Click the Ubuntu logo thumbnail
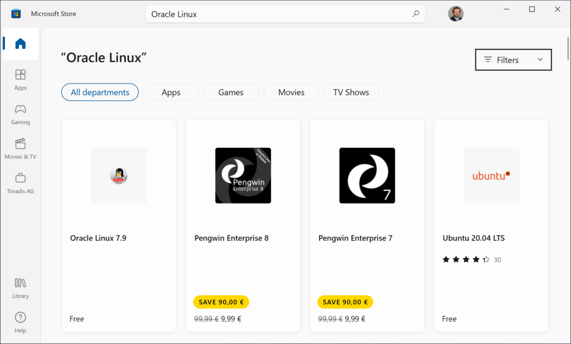571x344 pixels. (491, 176)
